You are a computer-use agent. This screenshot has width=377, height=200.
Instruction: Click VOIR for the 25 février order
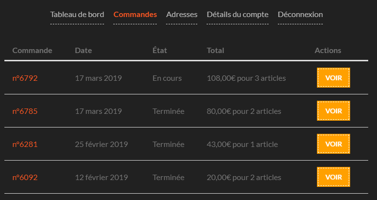334,144
